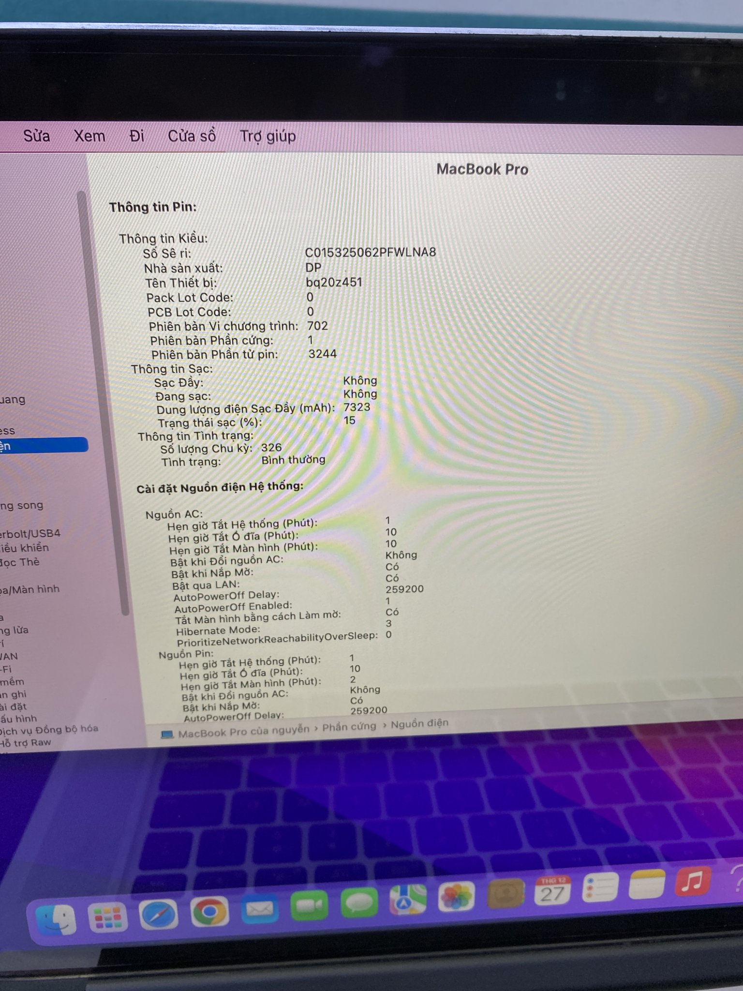The height and width of the screenshot is (991, 743).
Task: Click the 'Thông tin Sạc:' label
Action: 172,369
